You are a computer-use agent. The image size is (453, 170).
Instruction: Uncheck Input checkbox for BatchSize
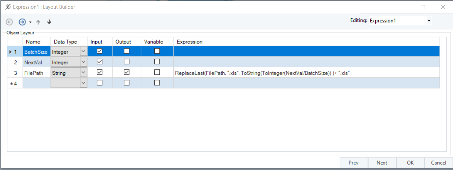click(x=100, y=51)
